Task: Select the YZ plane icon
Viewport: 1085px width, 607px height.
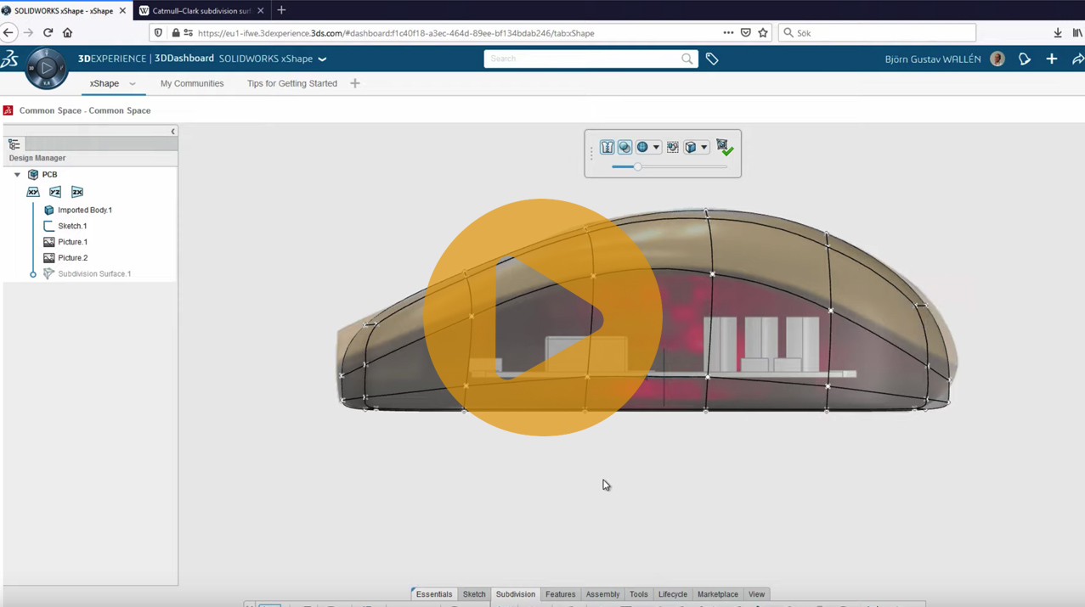Action: click(55, 192)
